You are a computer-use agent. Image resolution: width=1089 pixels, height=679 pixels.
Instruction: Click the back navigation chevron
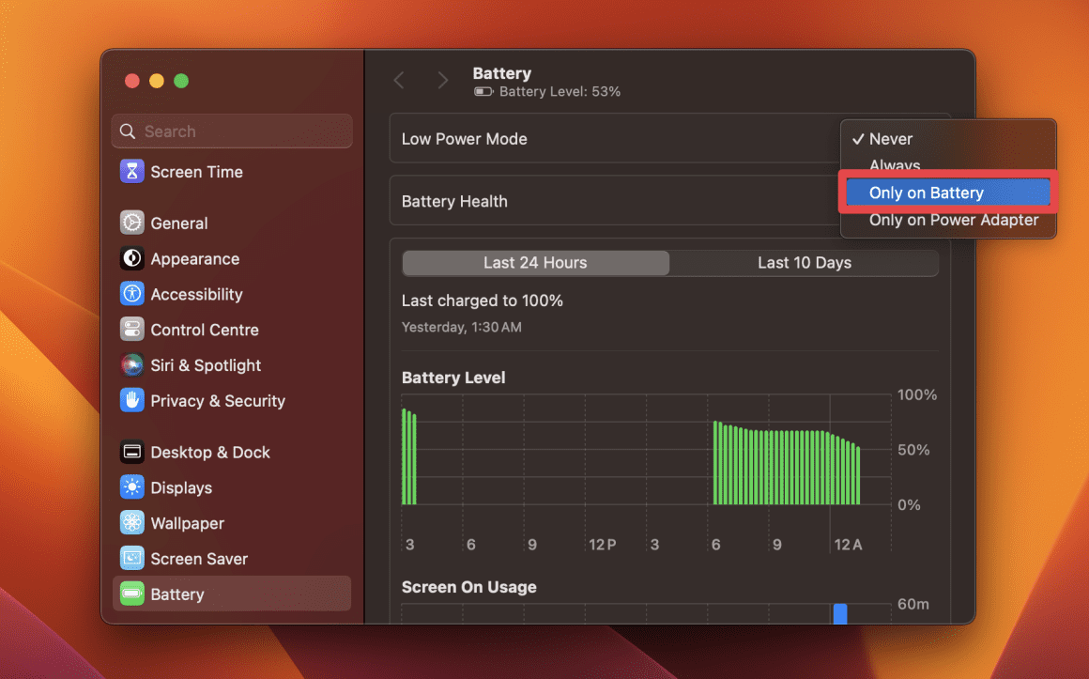[x=398, y=80]
